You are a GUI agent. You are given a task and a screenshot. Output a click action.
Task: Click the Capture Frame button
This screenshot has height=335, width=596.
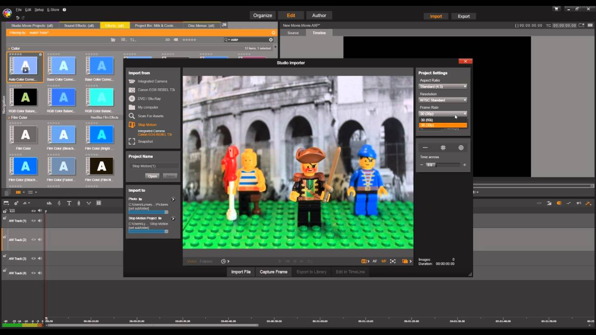point(273,272)
